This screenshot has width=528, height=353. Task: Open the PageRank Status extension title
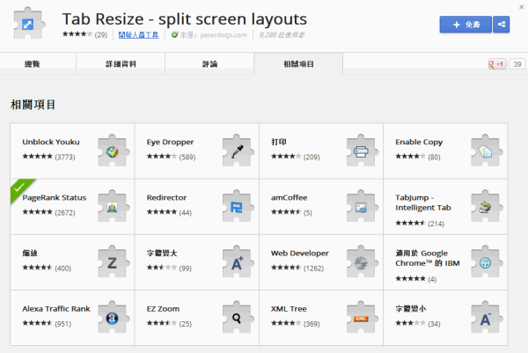[55, 197]
